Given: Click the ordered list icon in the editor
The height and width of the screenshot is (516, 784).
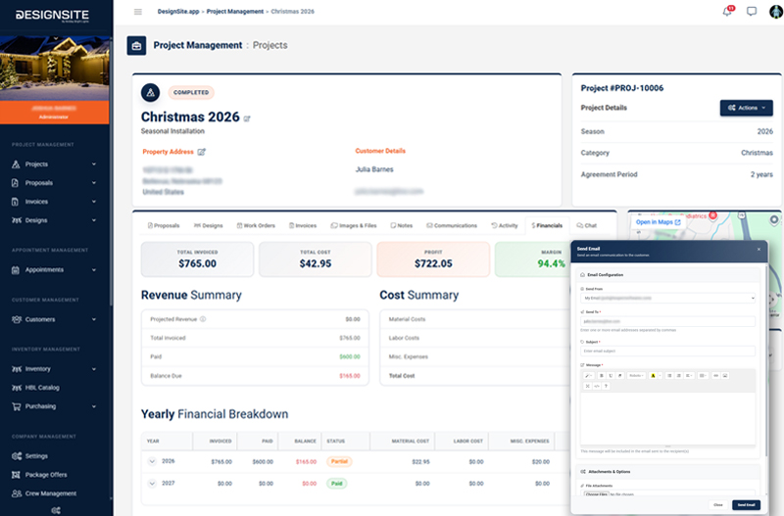Looking at the screenshot, I should coord(678,376).
